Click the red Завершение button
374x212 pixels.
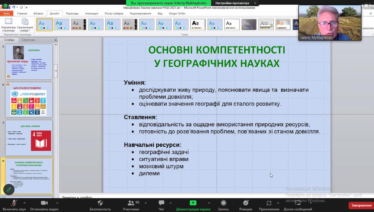pyautogui.click(x=361, y=205)
